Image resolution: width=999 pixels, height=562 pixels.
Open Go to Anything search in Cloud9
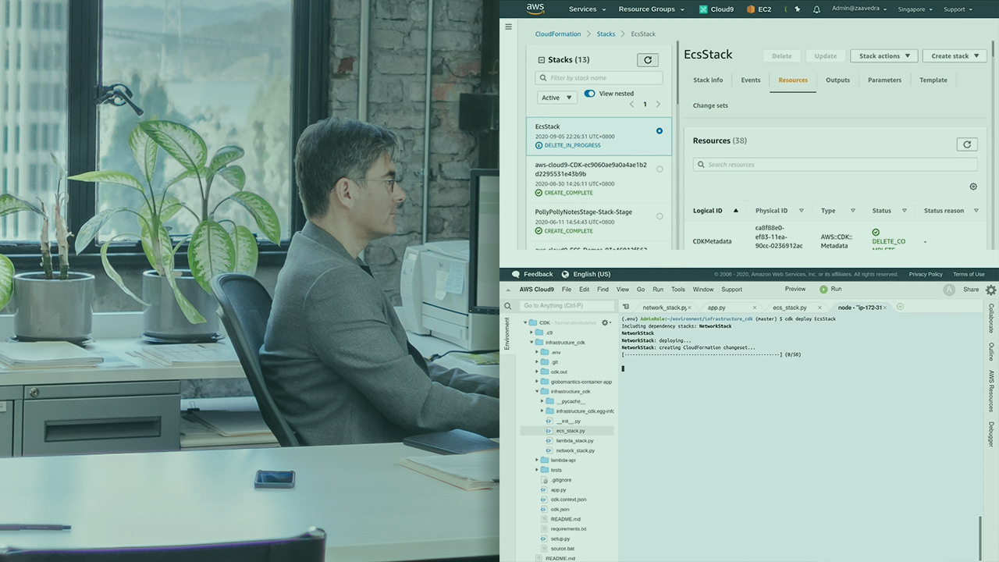pos(567,305)
